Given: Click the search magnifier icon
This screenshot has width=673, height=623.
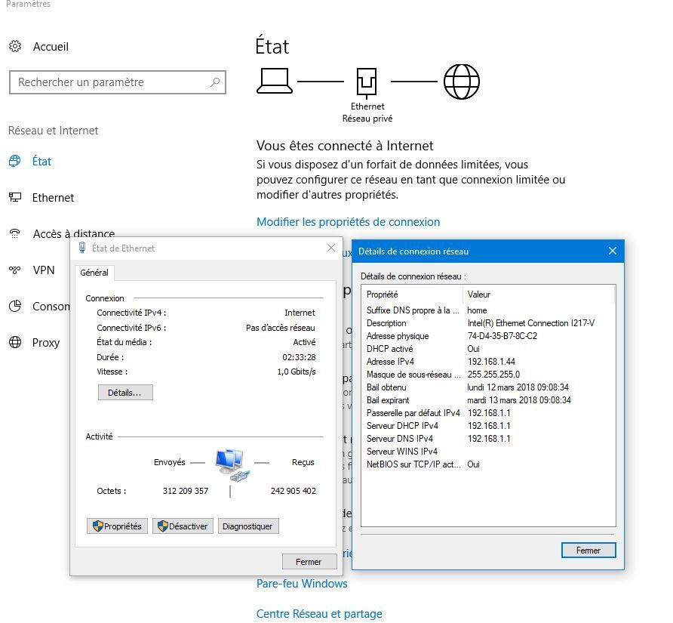Looking at the screenshot, I should [215, 82].
